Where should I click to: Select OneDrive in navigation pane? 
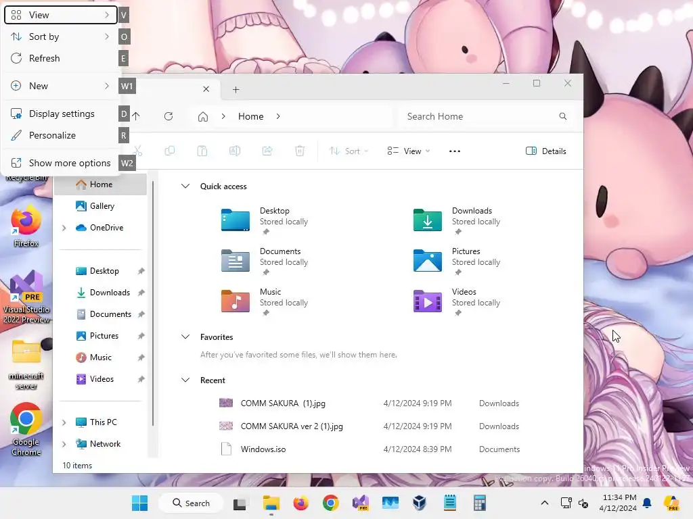(106, 228)
